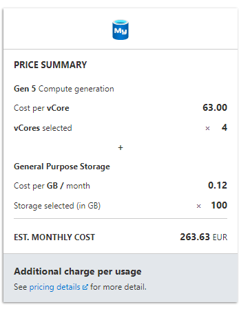Click the Cost per GB / month label
250x309 pixels.
coord(52,186)
